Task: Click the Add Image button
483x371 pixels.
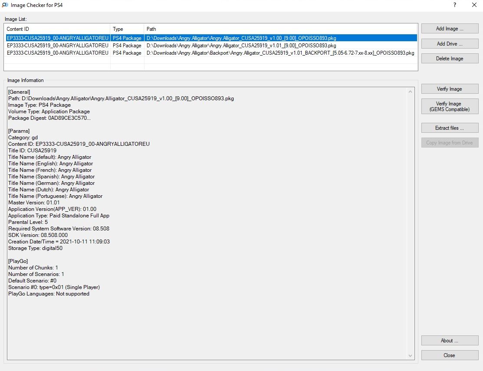Action: point(450,29)
